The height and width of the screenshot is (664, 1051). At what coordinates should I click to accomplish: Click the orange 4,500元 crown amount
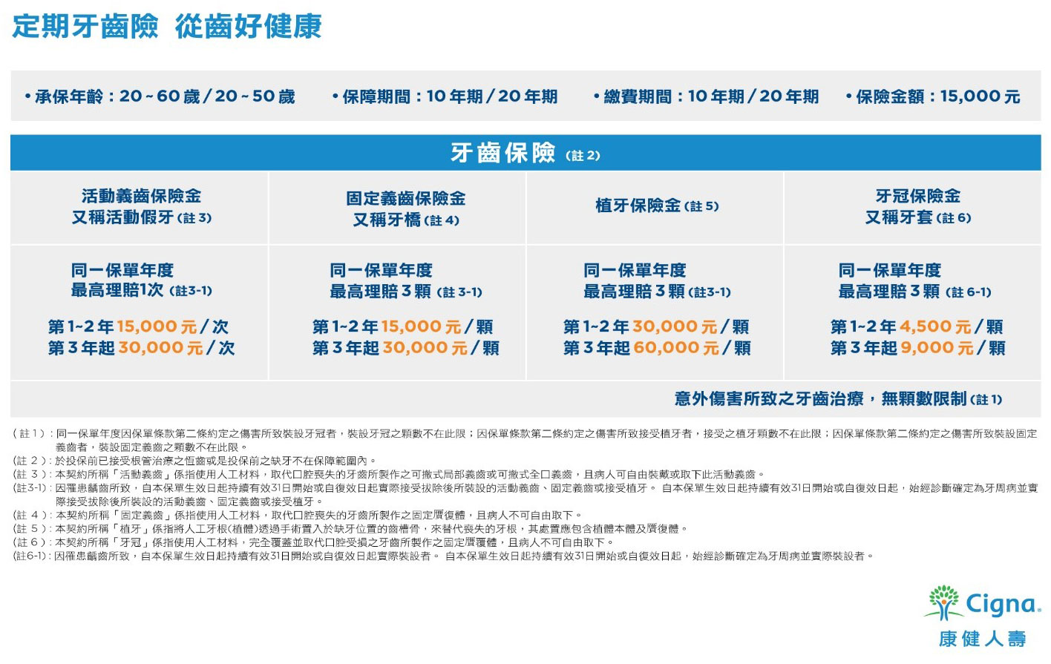pyautogui.click(x=935, y=326)
